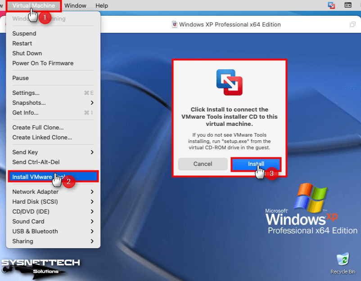Select Create Full Clone...
This screenshot has height=281, width=361.
pos(53,128)
